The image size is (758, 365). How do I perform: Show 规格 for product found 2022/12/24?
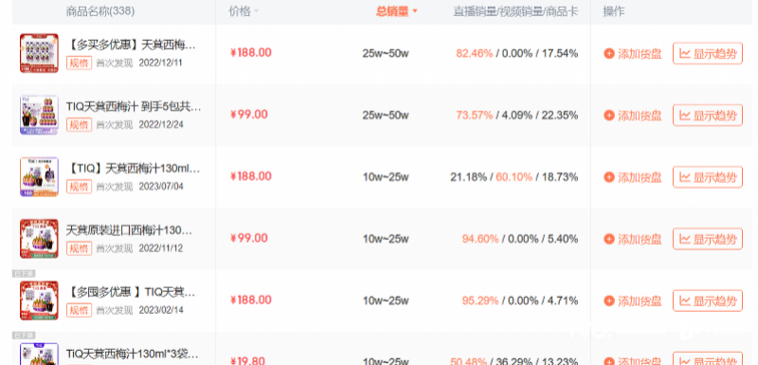80,125
